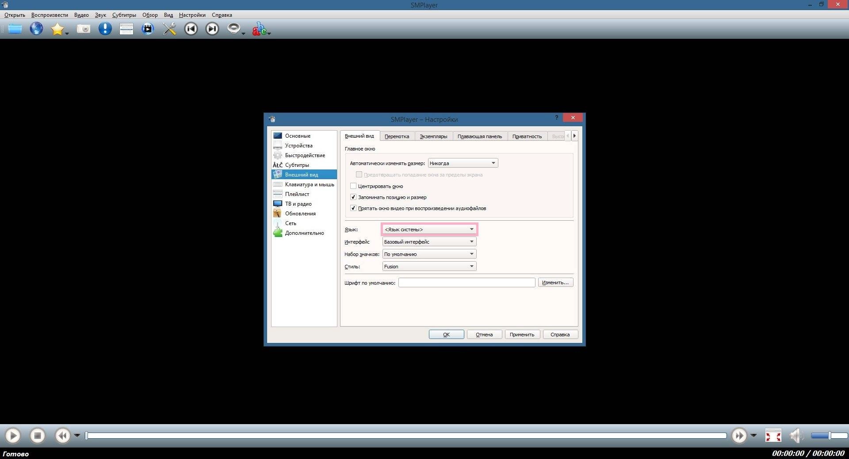
Task: Select Субтитры settings category
Action: [304, 165]
